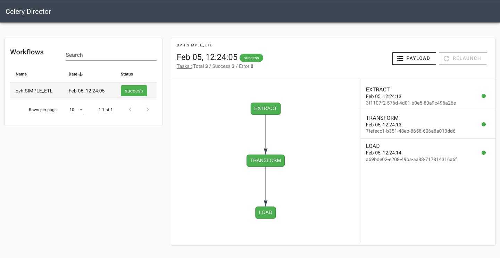Click the Celery Director title
Image resolution: width=500 pixels, height=258 pixels.
[x=28, y=11]
